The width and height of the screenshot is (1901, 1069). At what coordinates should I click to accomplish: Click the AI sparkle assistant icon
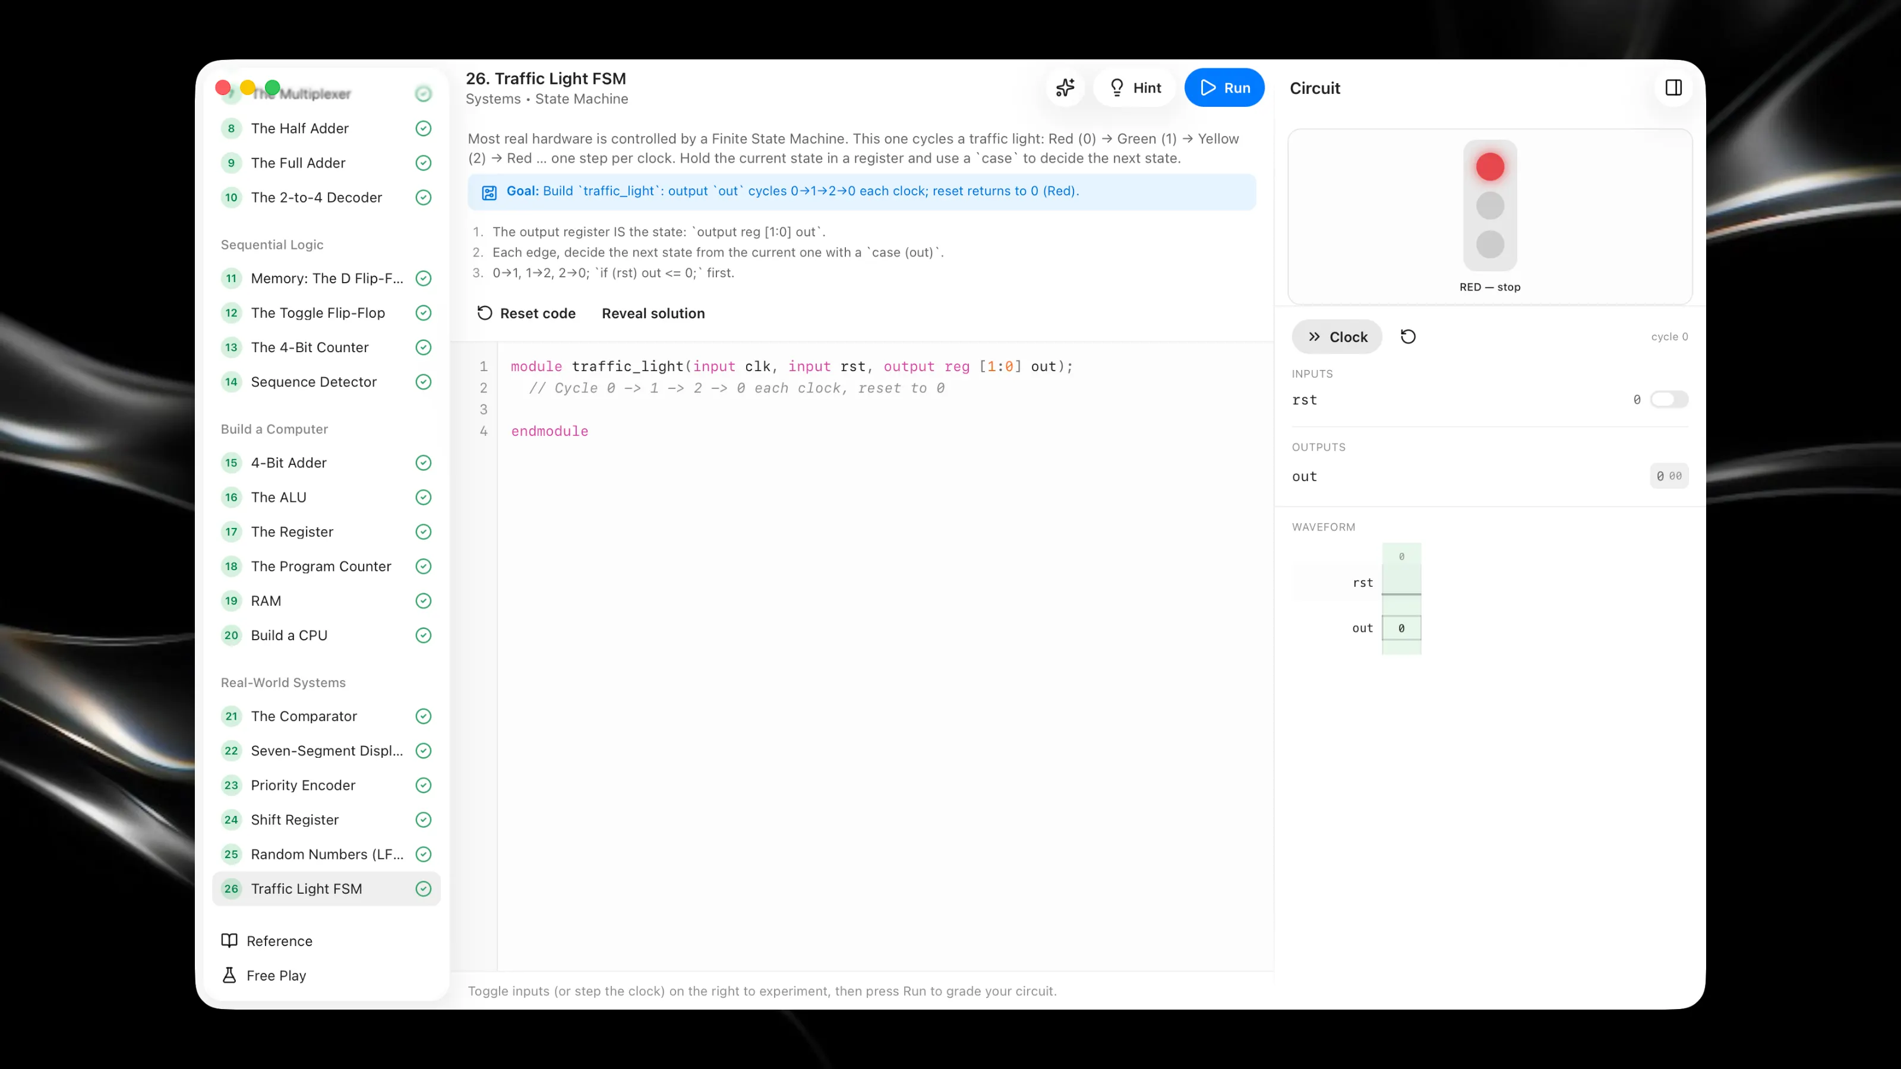pyautogui.click(x=1065, y=88)
